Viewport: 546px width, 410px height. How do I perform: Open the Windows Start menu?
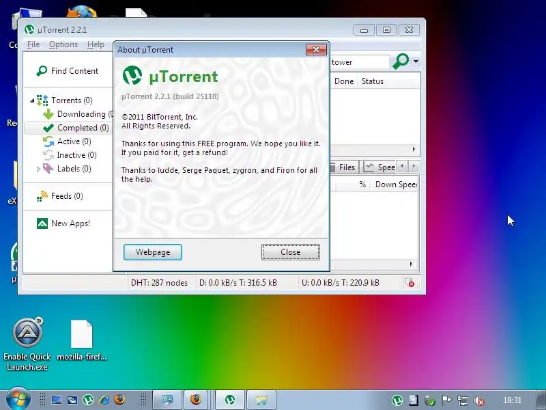18,400
